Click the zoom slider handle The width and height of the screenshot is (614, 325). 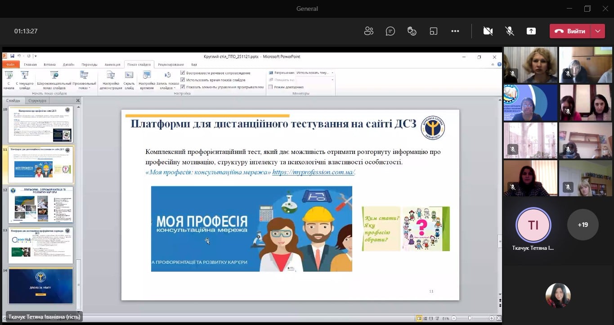[470, 318]
